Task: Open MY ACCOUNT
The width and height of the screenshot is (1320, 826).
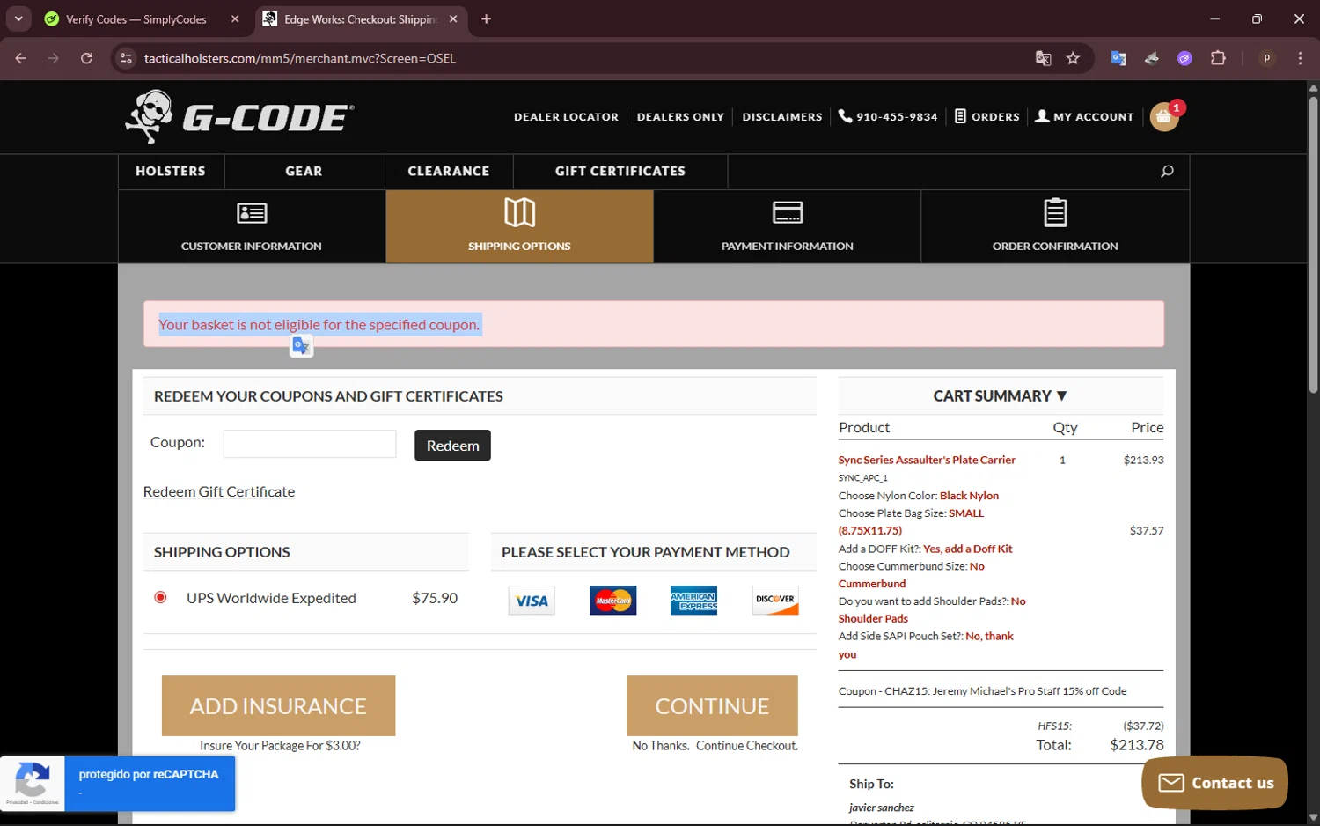Action: [1084, 116]
